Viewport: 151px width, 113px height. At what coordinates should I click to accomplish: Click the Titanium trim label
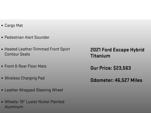click(x=100, y=56)
